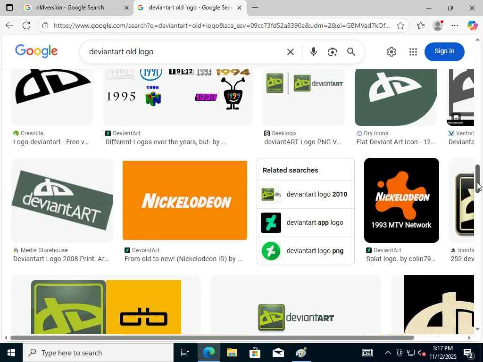The image size is (483, 362).
Task: Click the horizontal scrollbar thumb
Action: click(x=212, y=337)
